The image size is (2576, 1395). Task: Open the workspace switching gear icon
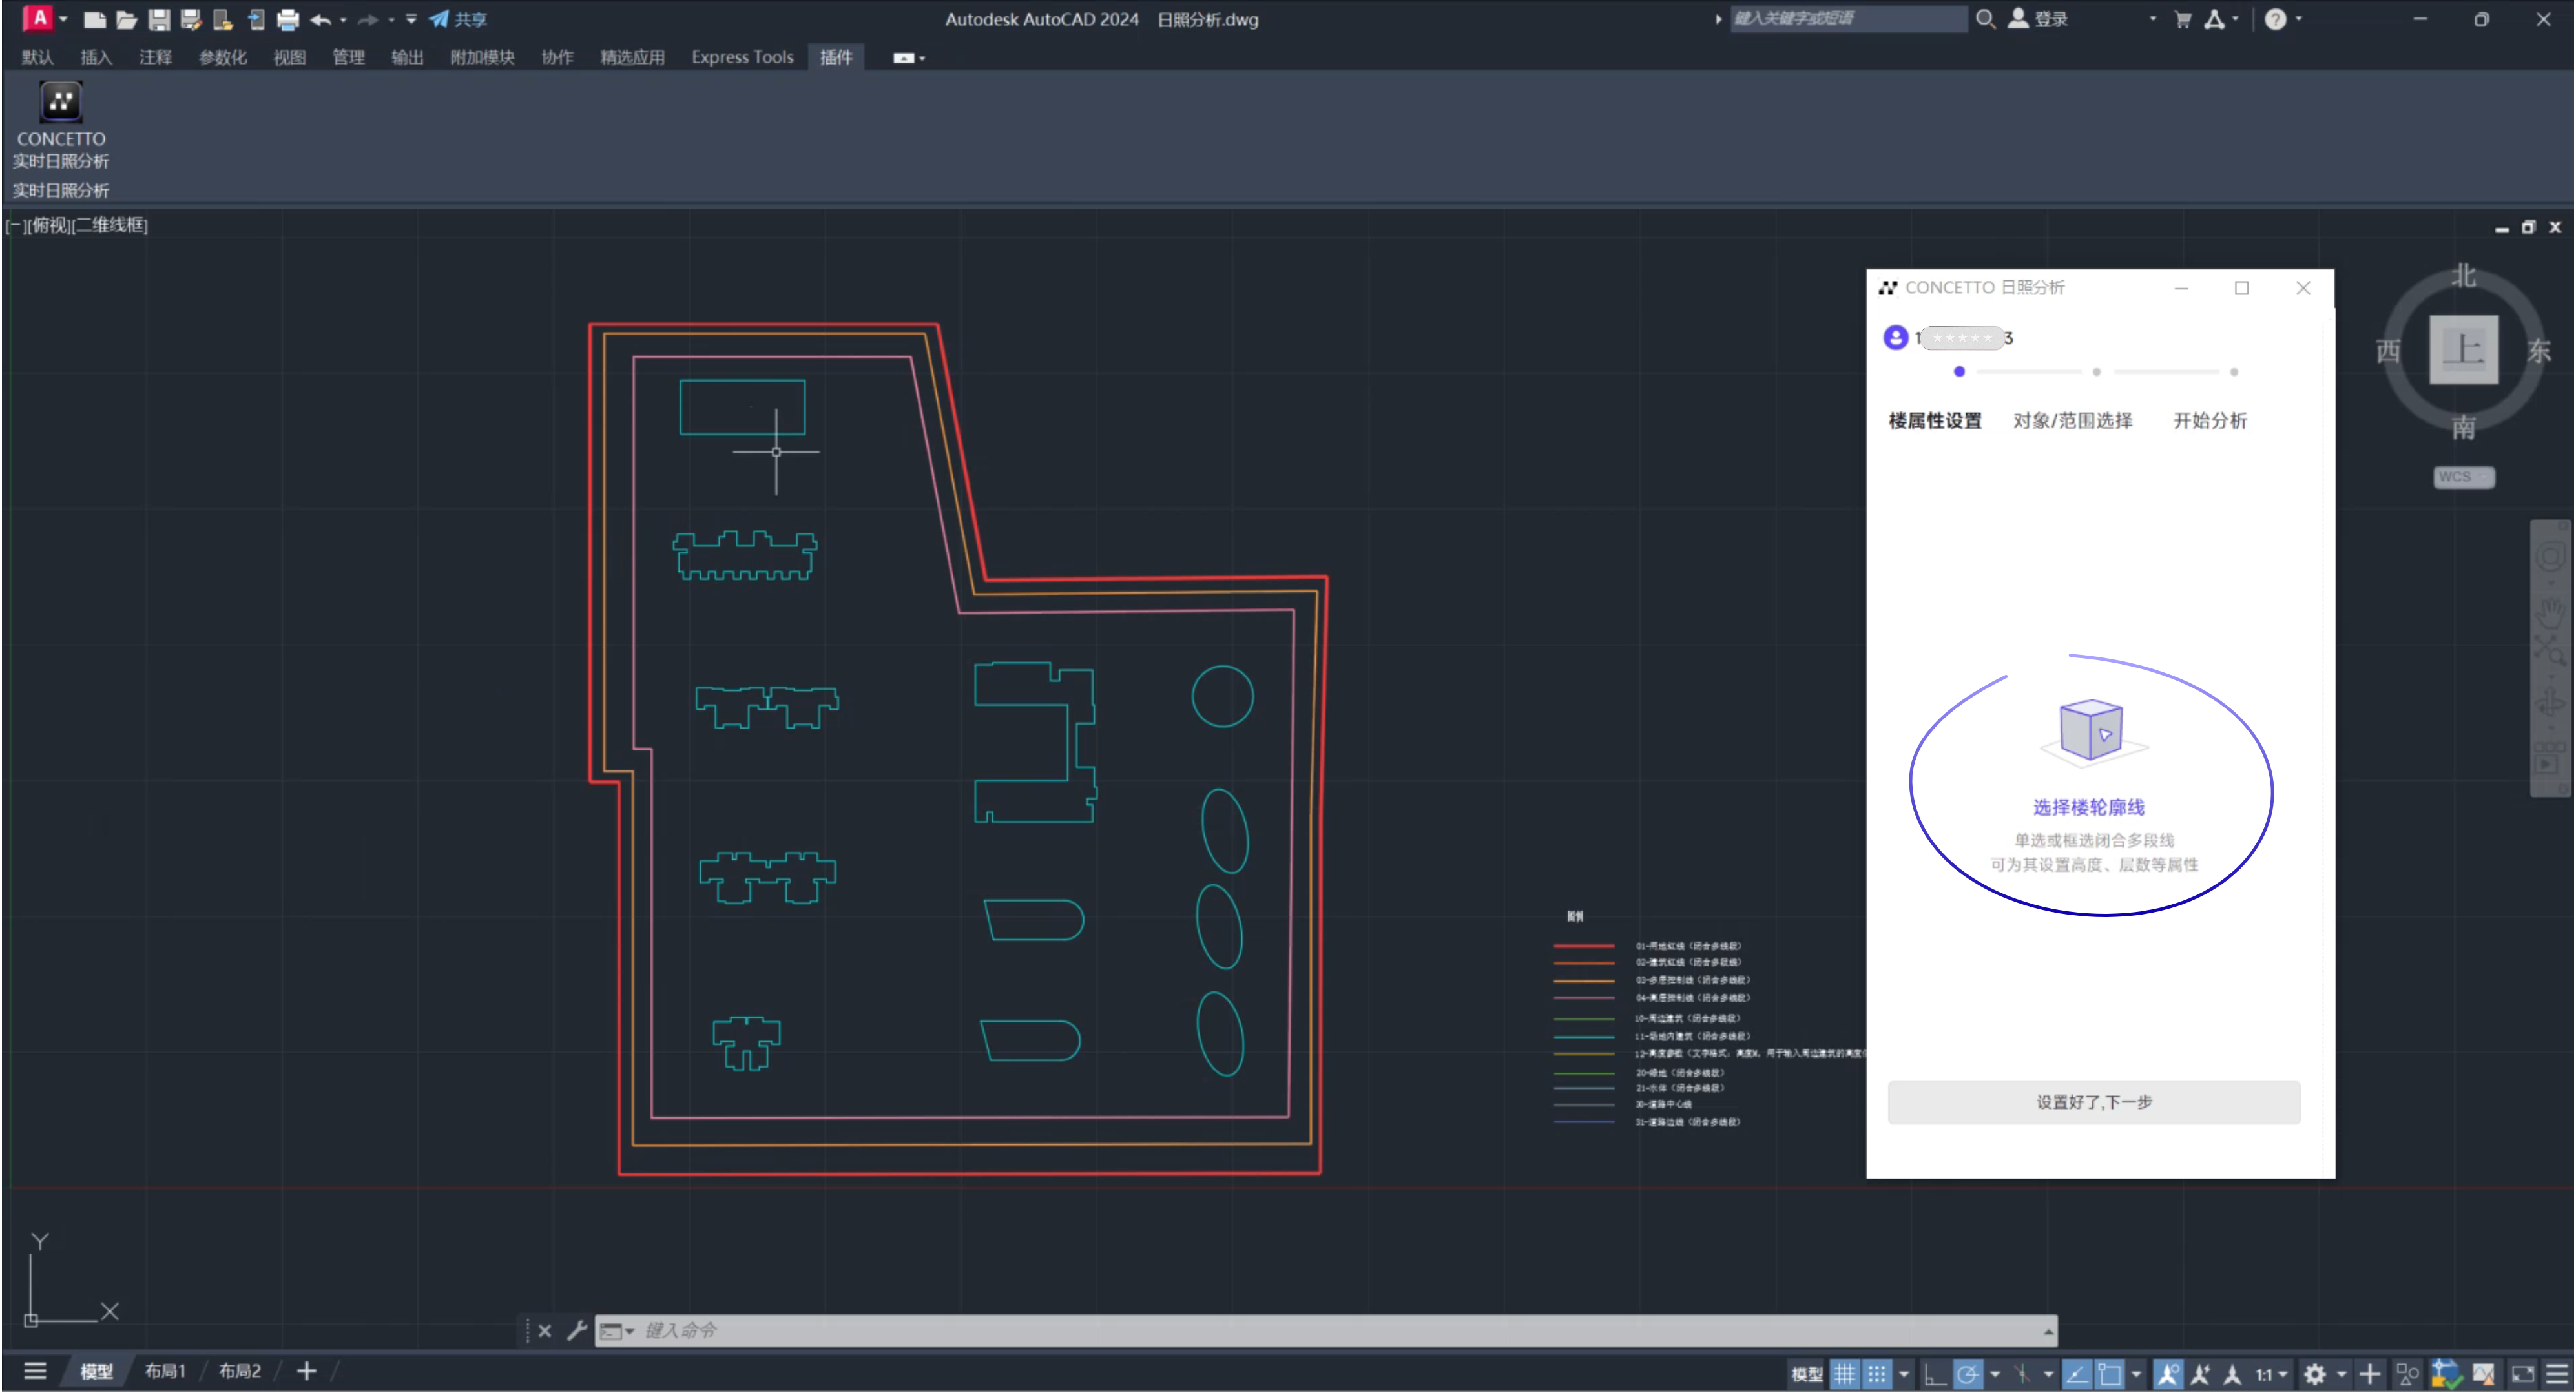click(x=2314, y=1374)
